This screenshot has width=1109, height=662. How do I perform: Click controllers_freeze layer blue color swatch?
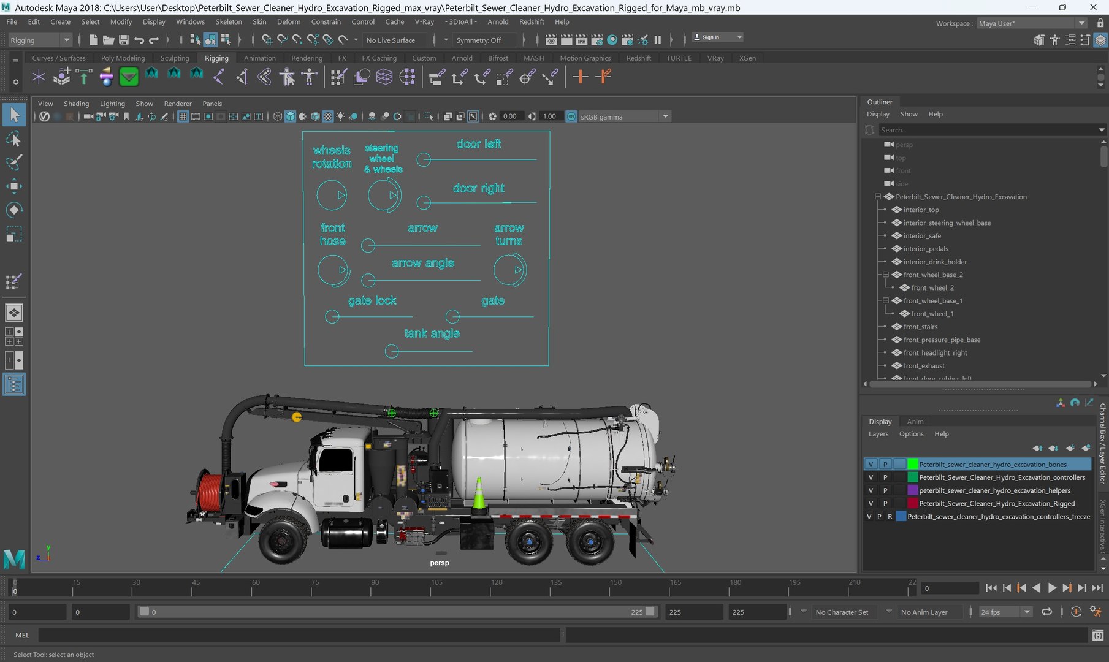pos(901,516)
